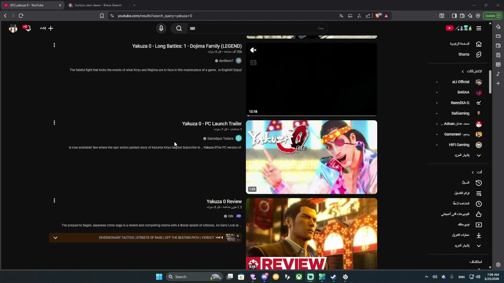Open Yakuza 0 PC Launch Trailer thumbnail
Image resolution: width=504 pixels, height=283 pixels.
311,157
